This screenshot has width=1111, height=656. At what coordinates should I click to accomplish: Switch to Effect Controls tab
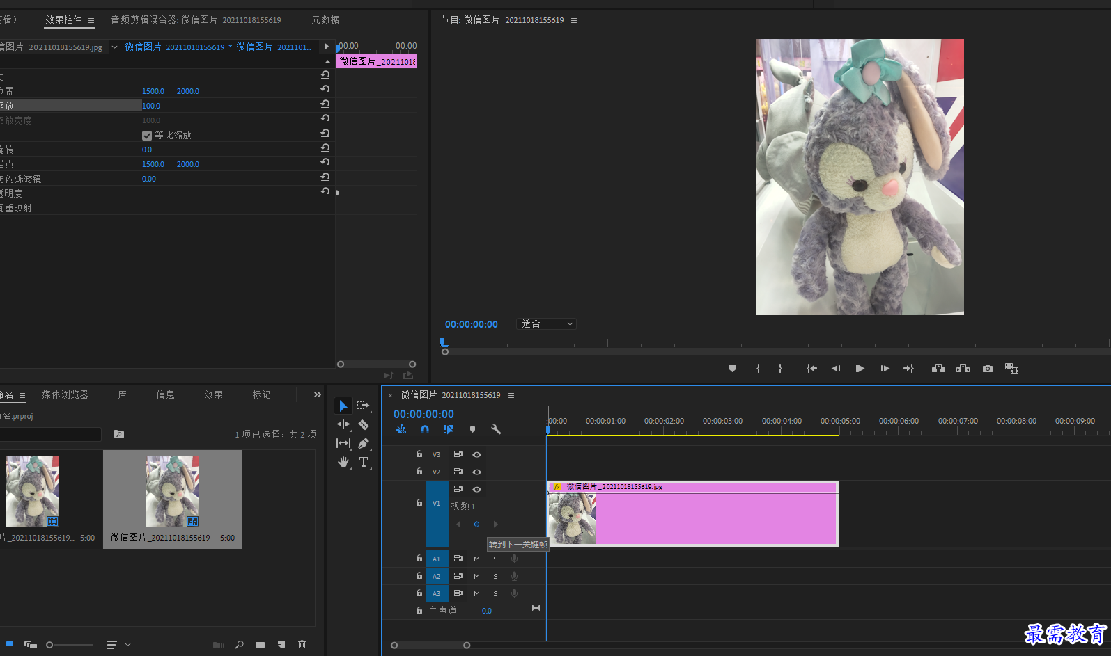tap(63, 19)
